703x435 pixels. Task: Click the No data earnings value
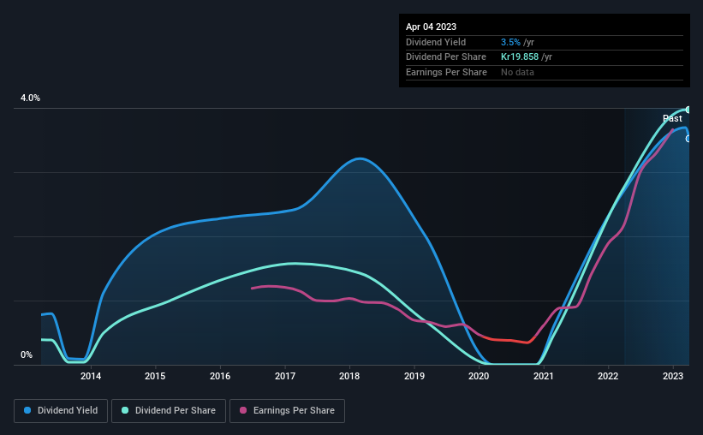[517, 72]
